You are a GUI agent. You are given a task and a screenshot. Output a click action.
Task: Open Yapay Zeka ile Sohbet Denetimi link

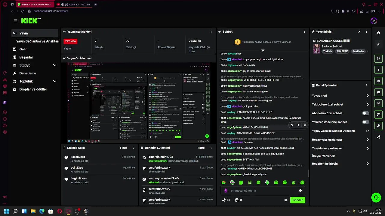(x=340, y=131)
